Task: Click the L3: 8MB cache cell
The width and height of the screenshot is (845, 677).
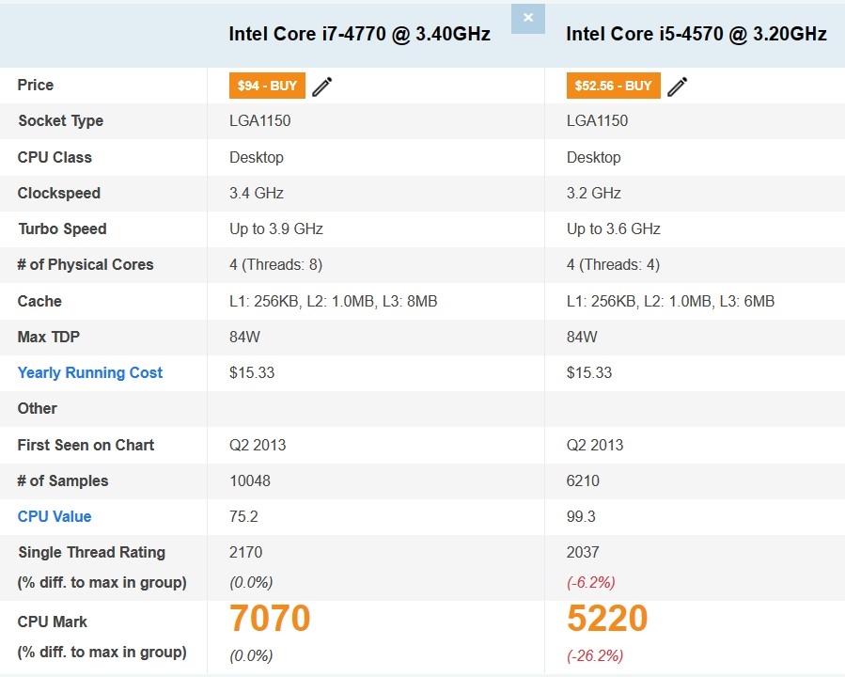Action: point(333,301)
